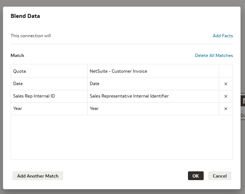
Task: Choose the Sales Rep Internal ID cell
Action: 49,96
